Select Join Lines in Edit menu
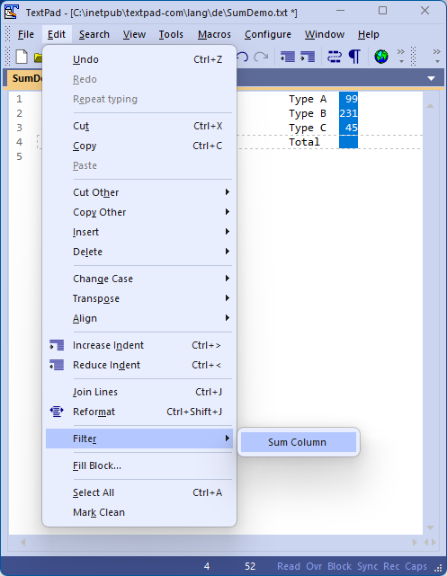Screen dimensions: 447x576 pyautogui.click(x=139, y=392)
